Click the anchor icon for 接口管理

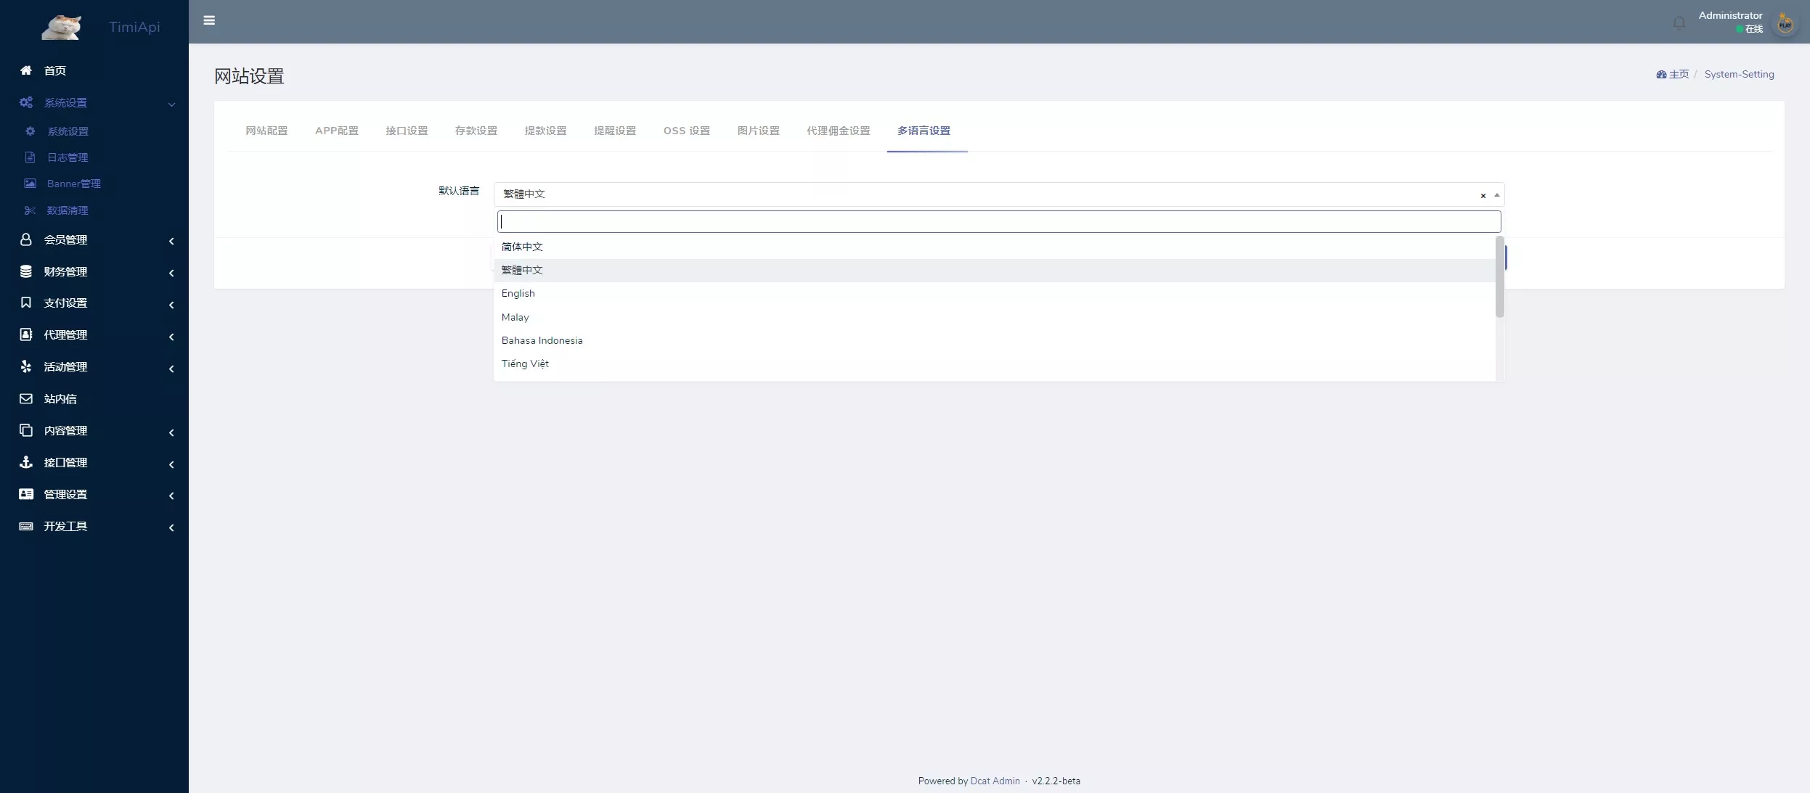[x=26, y=462]
